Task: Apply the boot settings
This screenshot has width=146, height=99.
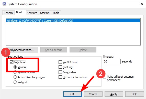Action: click(x=114, y=94)
